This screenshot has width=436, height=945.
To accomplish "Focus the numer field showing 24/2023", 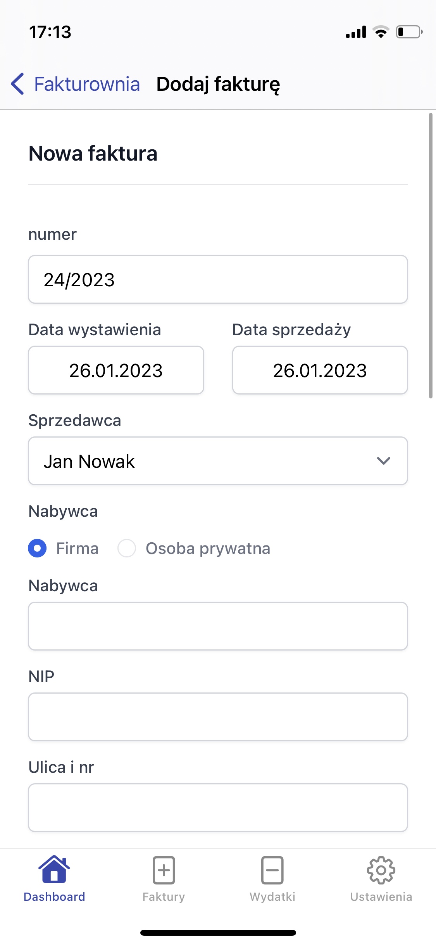I will click(218, 279).
